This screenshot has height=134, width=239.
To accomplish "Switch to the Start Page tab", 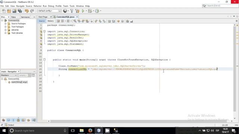I will tap(43, 17).
